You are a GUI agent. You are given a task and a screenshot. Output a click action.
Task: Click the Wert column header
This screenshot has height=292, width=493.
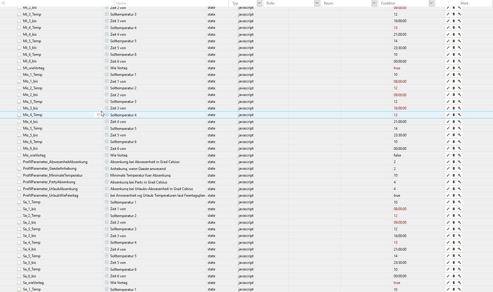pyautogui.click(x=464, y=3)
